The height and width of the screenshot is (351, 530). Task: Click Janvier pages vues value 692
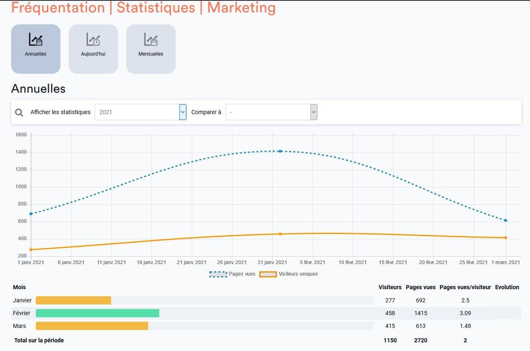tap(421, 300)
